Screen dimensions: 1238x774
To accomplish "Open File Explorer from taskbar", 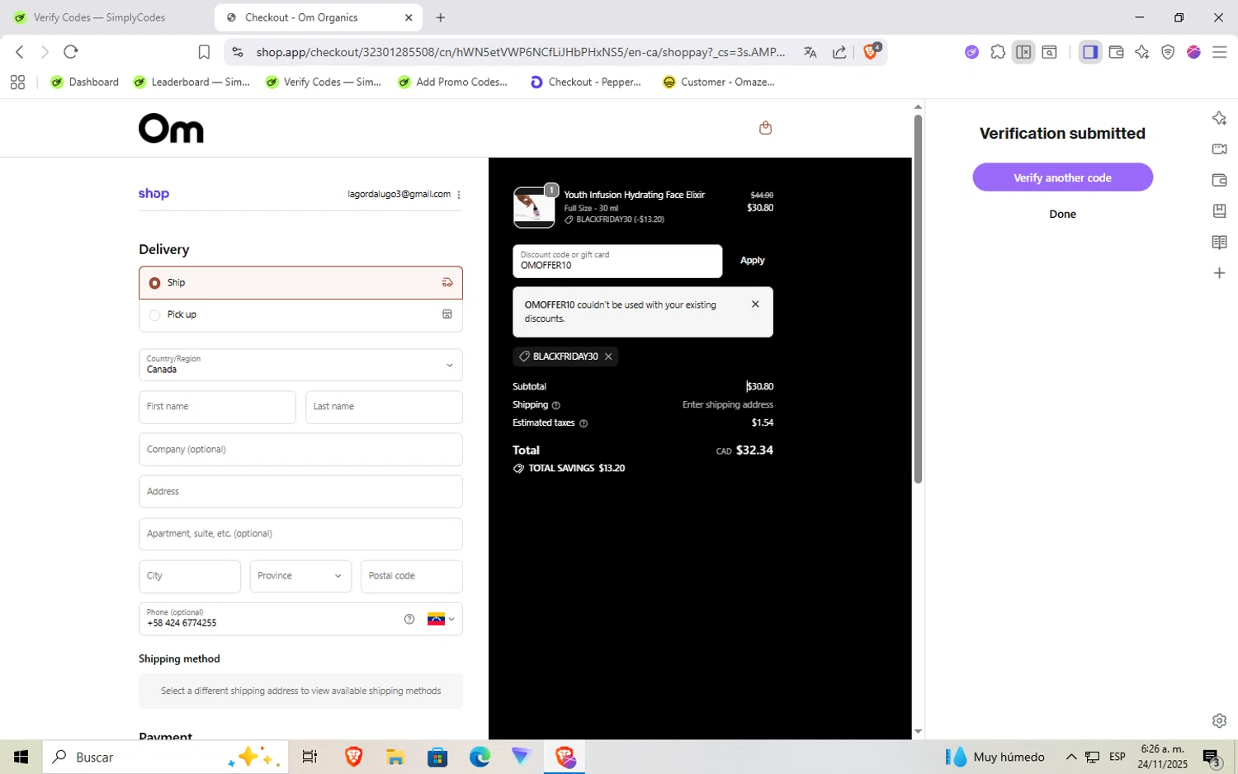I will (395, 757).
